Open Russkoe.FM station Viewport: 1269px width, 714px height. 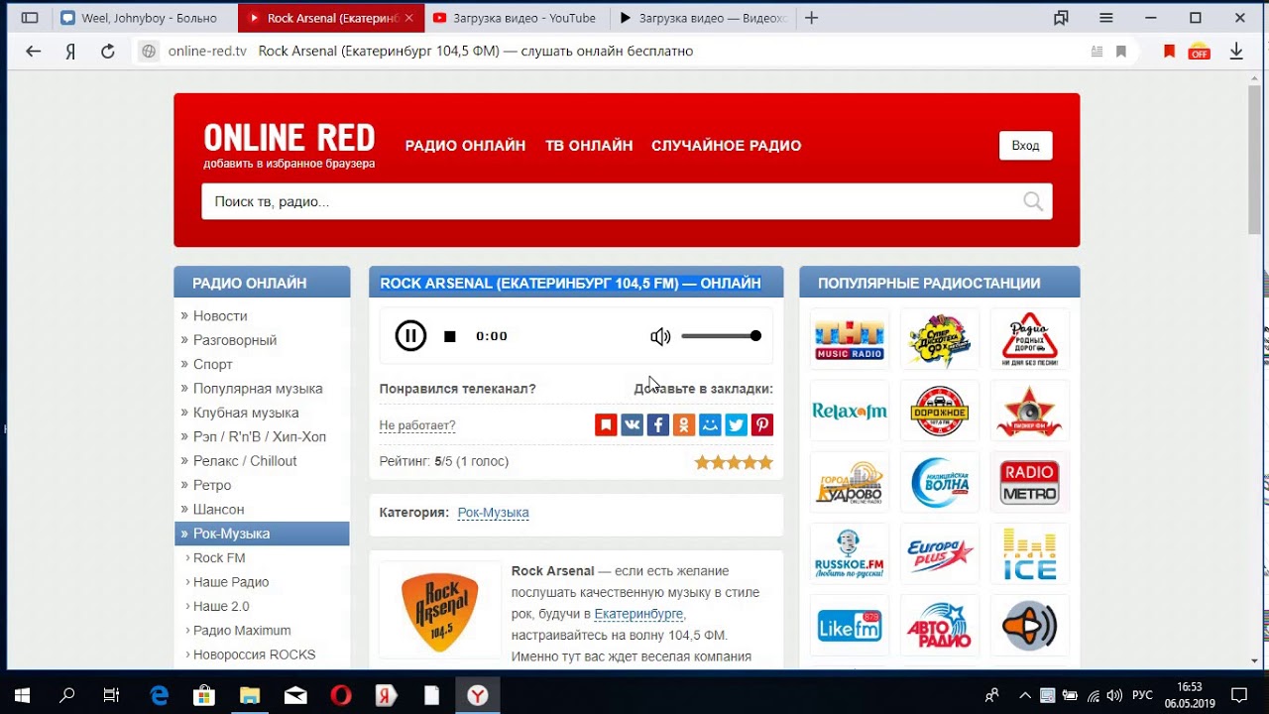[850, 554]
